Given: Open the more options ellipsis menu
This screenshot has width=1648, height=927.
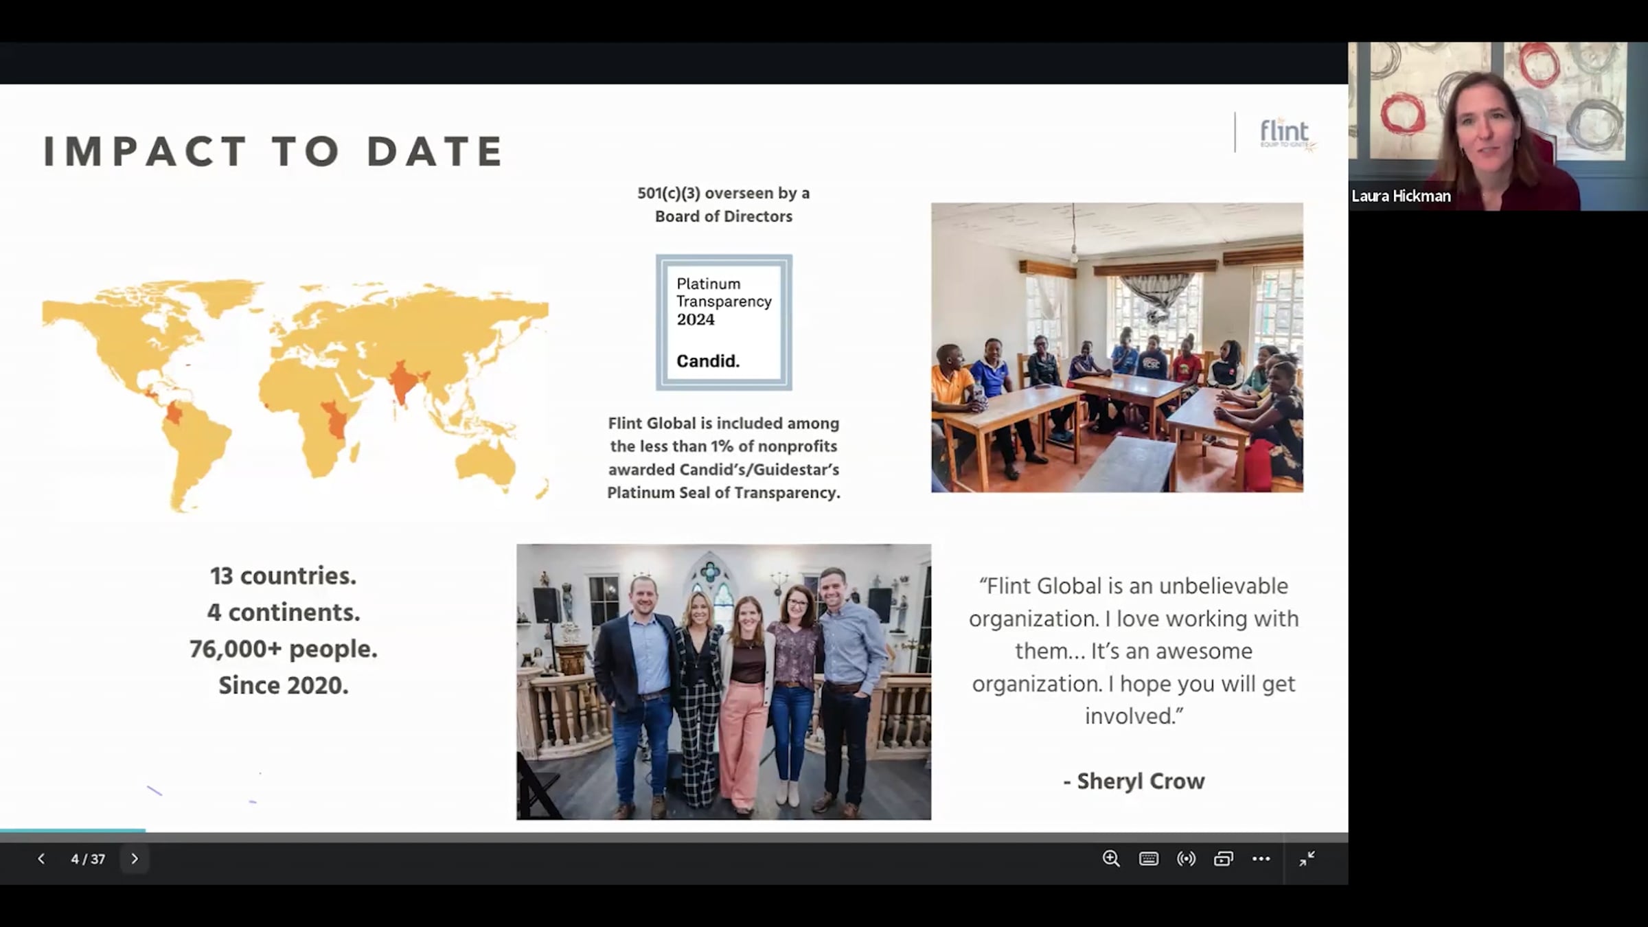Looking at the screenshot, I should point(1261,858).
